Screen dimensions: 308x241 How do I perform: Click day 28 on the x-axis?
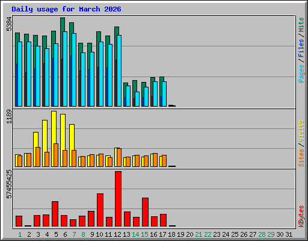(x=262, y=234)
